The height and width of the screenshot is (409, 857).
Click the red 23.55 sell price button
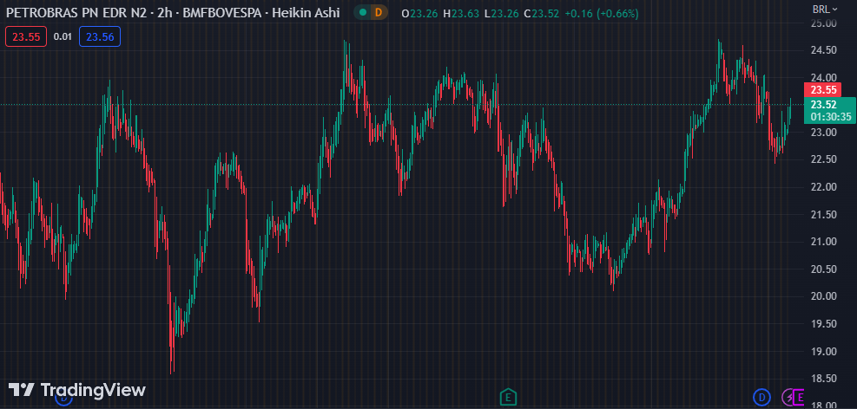point(26,37)
